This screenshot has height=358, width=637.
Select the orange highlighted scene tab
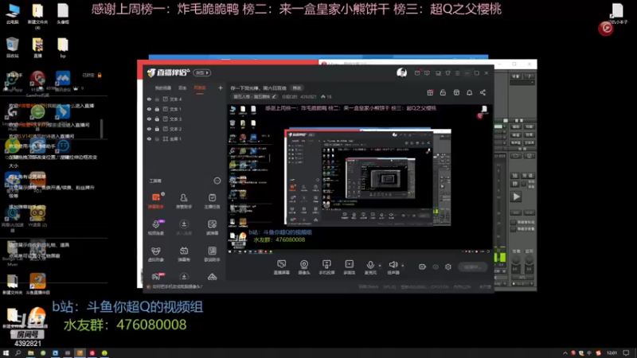[200, 88]
